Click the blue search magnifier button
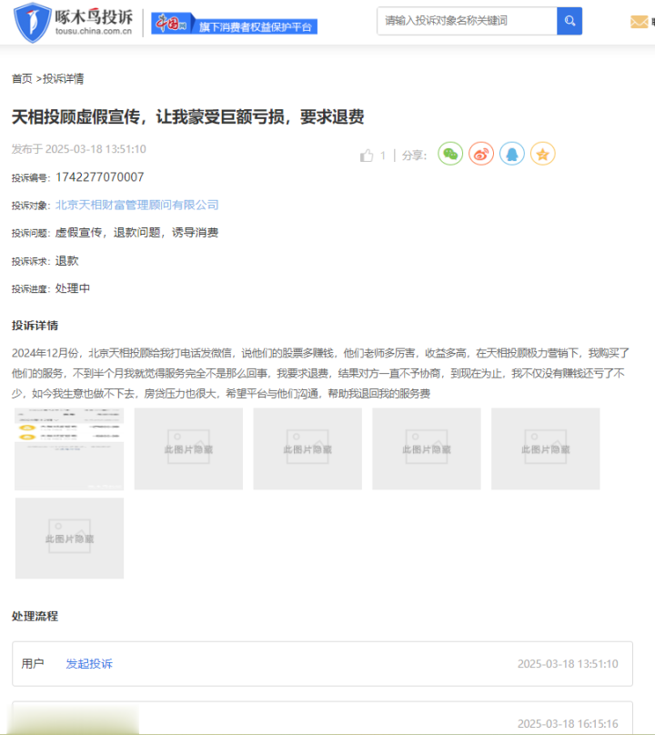Screen dimensions: 655x735 569,21
